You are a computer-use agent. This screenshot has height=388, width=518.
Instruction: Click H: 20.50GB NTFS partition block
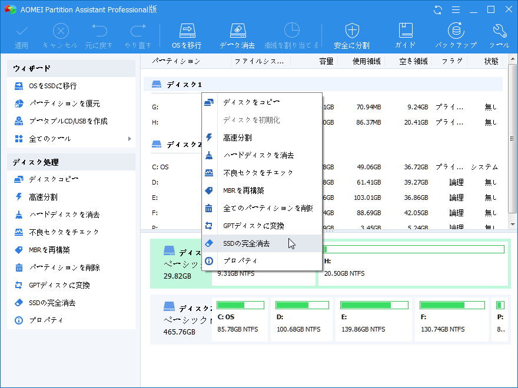pos(413,263)
